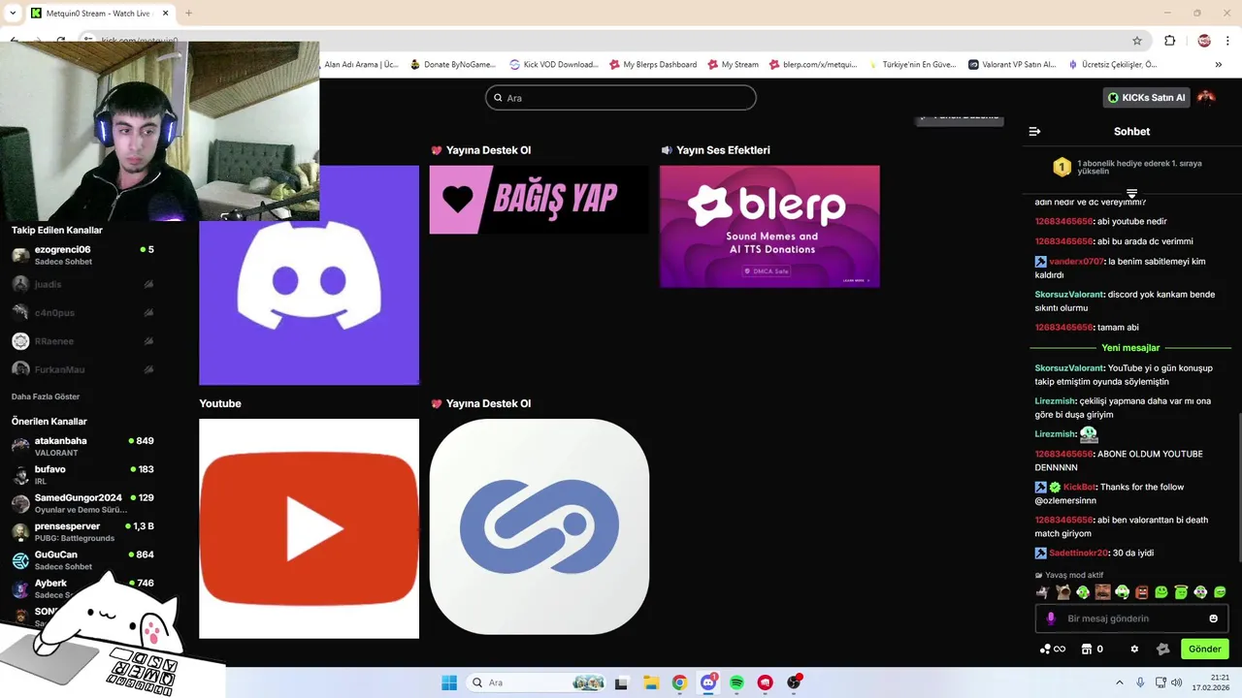
Task: Click the BAĞIŞ YAP donation banner
Action: [x=539, y=199]
